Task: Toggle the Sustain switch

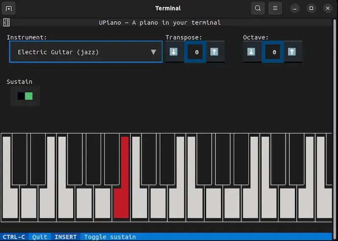Action: click(25, 96)
